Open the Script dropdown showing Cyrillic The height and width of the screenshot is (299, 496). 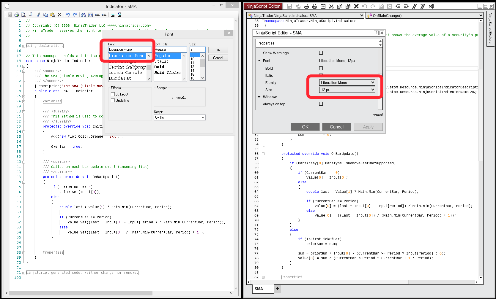pos(179,117)
